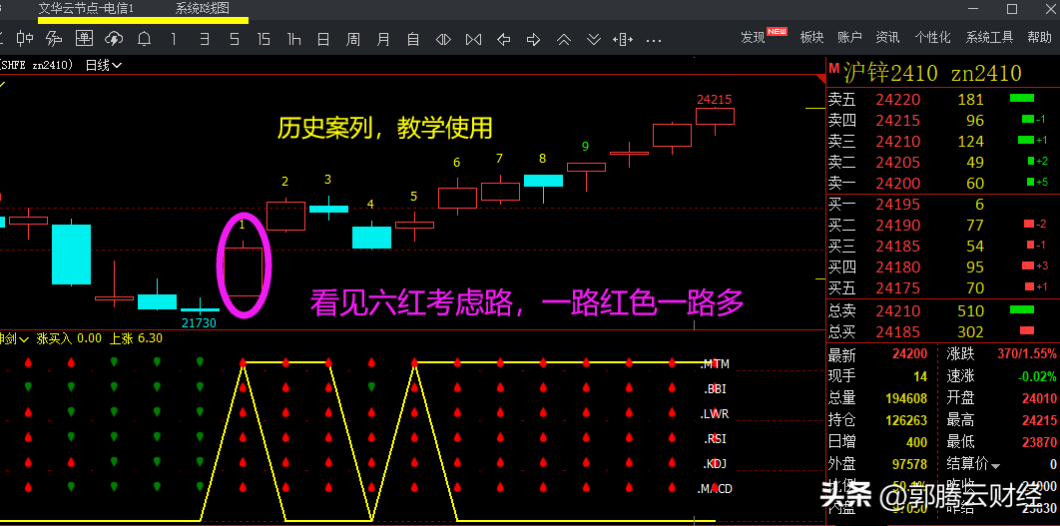Click the left arrow navigation icon
Viewport: 1060px width, 526px height.
504,39
